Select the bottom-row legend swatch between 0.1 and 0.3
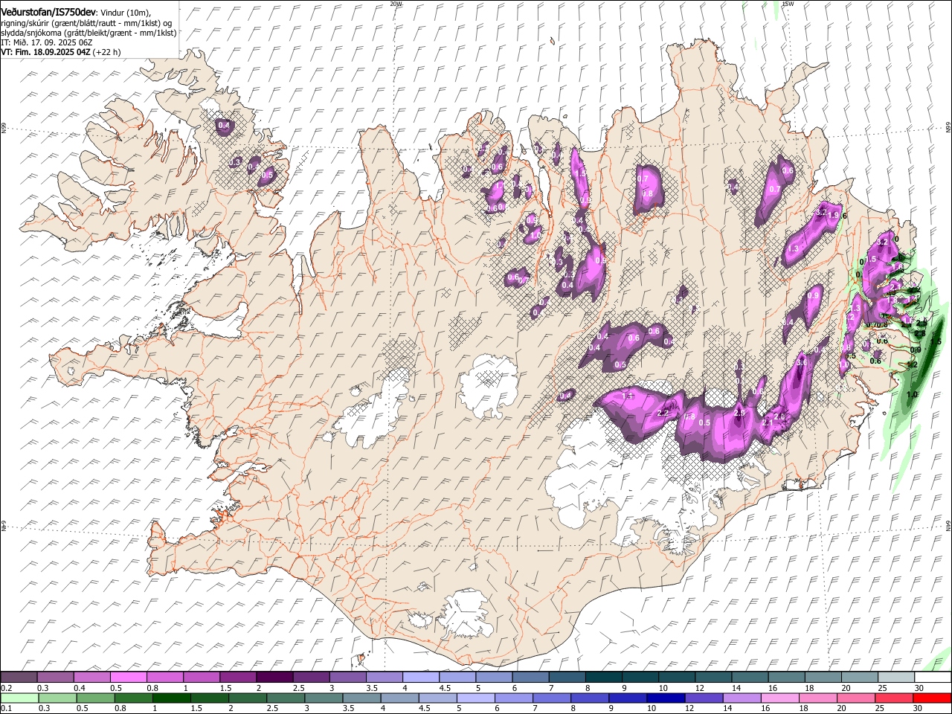Image resolution: width=952 pixels, height=714 pixels. point(19,698)
